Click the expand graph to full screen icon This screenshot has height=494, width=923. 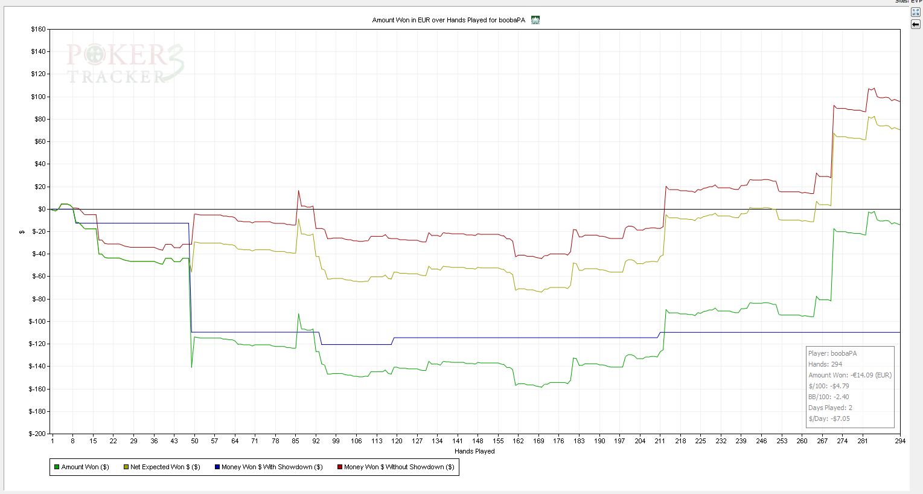pos(915,13)
